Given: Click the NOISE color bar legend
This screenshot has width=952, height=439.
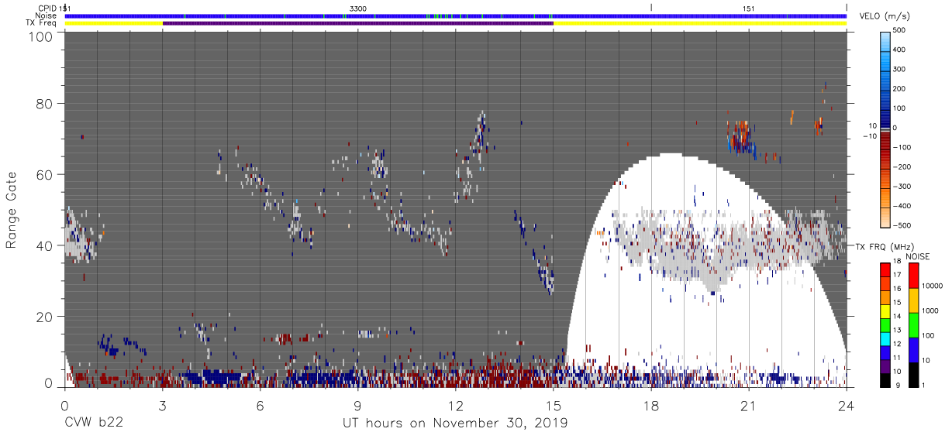Looking at the screenshot, I should click(x=912, y=324).
